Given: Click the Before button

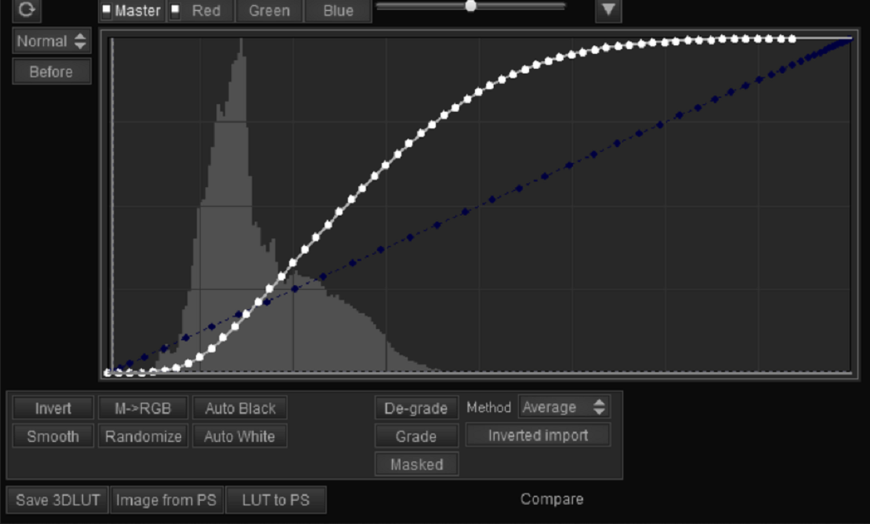Looking at the screenshot, I should [x=52, y=71].
